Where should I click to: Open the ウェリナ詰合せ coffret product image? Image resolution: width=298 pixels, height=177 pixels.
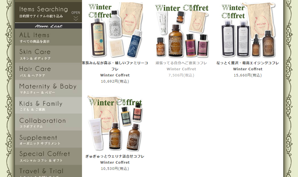[115, 123]
